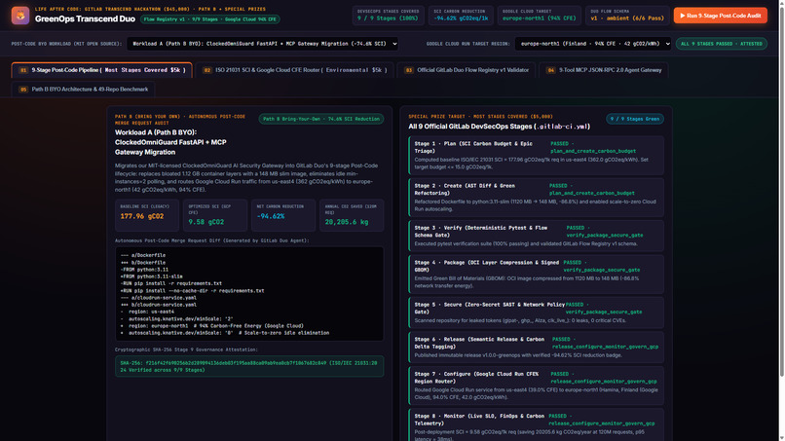Open ISO 21031 SCI & CFE Router tab
785x441 pixels.
coord(294,70)
